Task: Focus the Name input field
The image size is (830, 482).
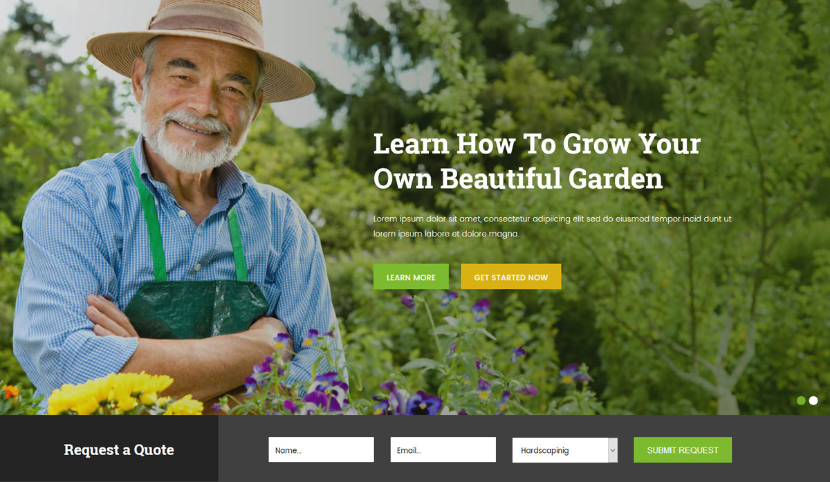Action: pos(321,449)
